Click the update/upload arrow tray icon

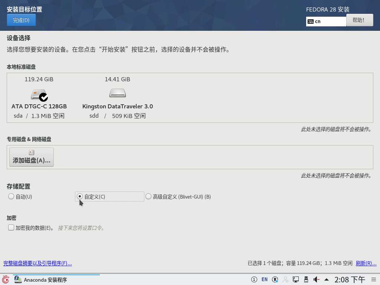[275, 280]
